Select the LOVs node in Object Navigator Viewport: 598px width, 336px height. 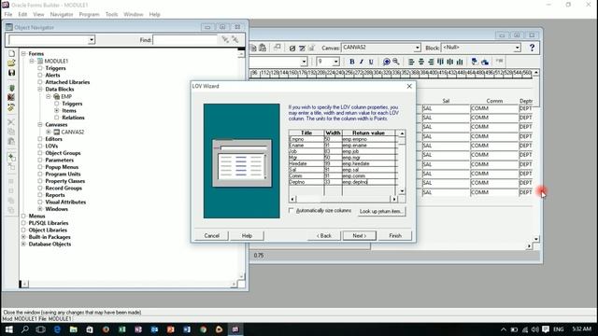tap(51, 146)
